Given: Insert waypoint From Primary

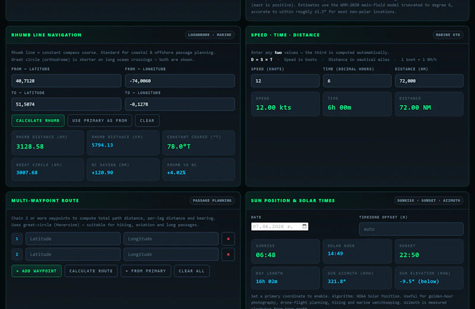Looking at the screenshot, I should click(x=145, y=271).
